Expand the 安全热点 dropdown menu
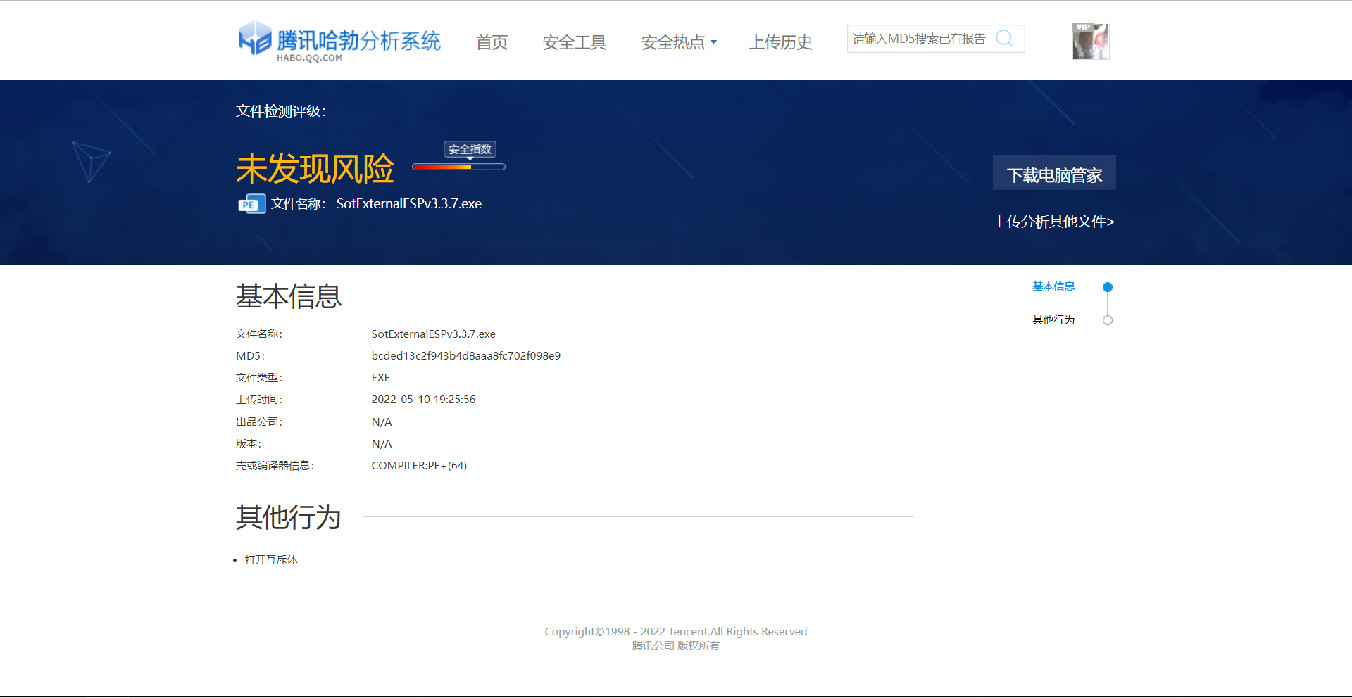The width and height of the screenshot is (1352, 698). click(672, 42)
